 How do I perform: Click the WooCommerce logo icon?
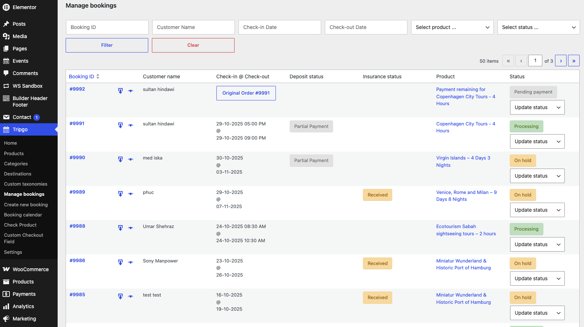point(6,269)
